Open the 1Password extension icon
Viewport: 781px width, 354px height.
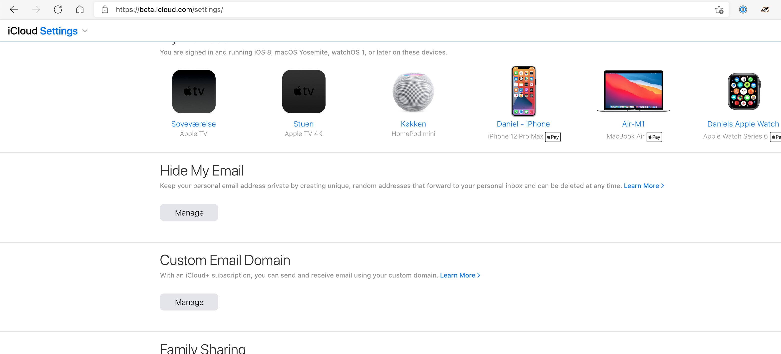tap(743, 10)
